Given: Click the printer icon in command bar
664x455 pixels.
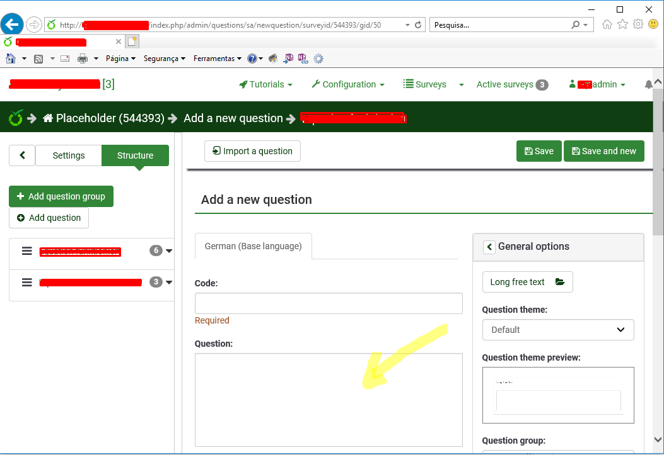Looking at the screenshot, I should (x=83, y=59).
